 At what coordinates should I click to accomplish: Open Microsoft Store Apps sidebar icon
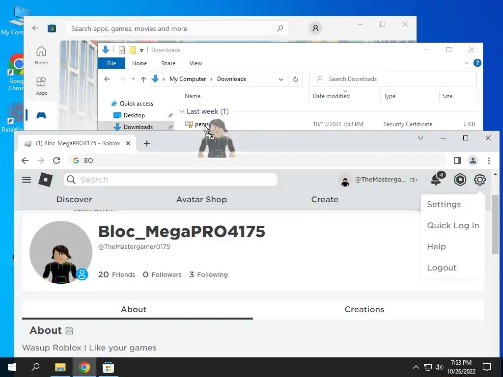[41, 86]
